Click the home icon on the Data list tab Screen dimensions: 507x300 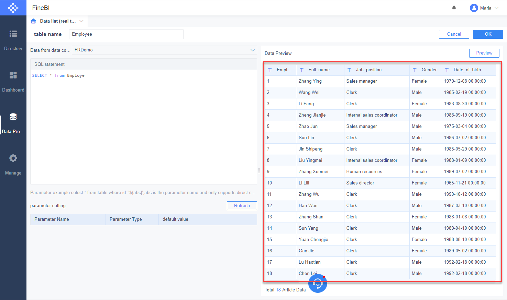[x=33, y=21]
